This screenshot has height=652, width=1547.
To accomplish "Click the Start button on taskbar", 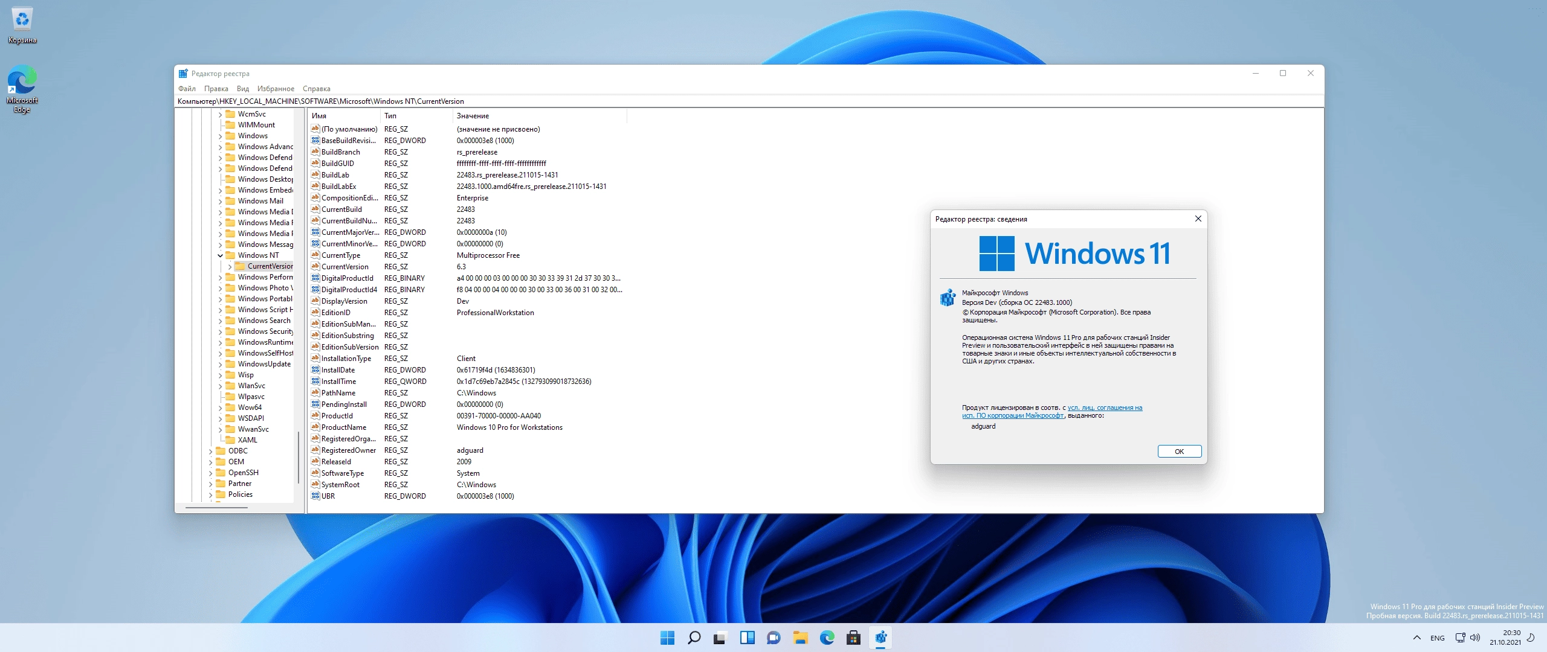I will point(667,638).
